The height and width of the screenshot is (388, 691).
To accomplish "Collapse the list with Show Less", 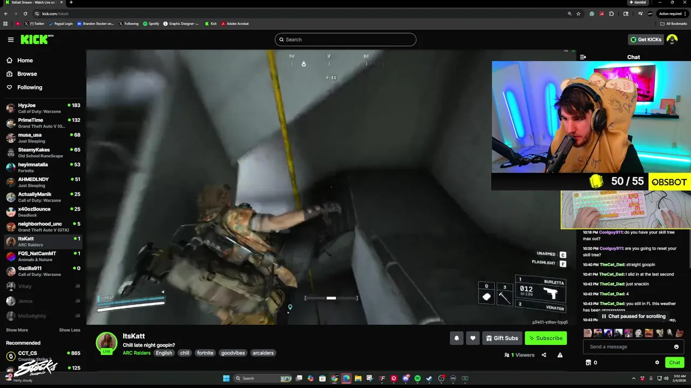I will click(x=70, y=330).
